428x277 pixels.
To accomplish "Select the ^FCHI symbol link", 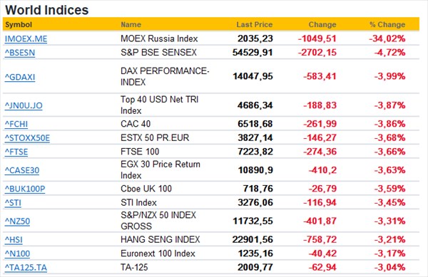I will point(16,124).
